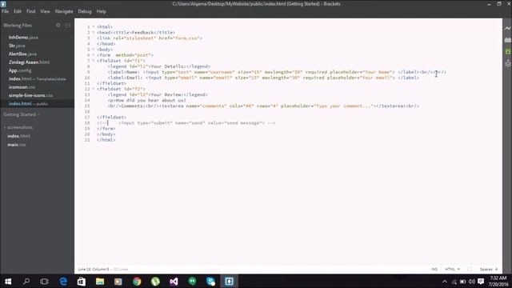Click the circular lint status indicator in the status bar
This screenshot has width=512, height=288.
pos(470,269)
